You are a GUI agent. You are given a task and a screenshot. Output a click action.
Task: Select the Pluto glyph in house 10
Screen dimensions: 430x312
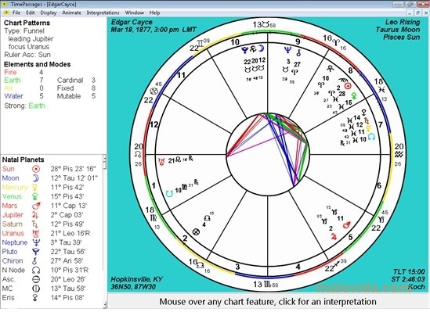click(x=244, y=49)
